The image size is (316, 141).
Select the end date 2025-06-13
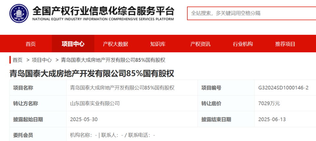272,119
